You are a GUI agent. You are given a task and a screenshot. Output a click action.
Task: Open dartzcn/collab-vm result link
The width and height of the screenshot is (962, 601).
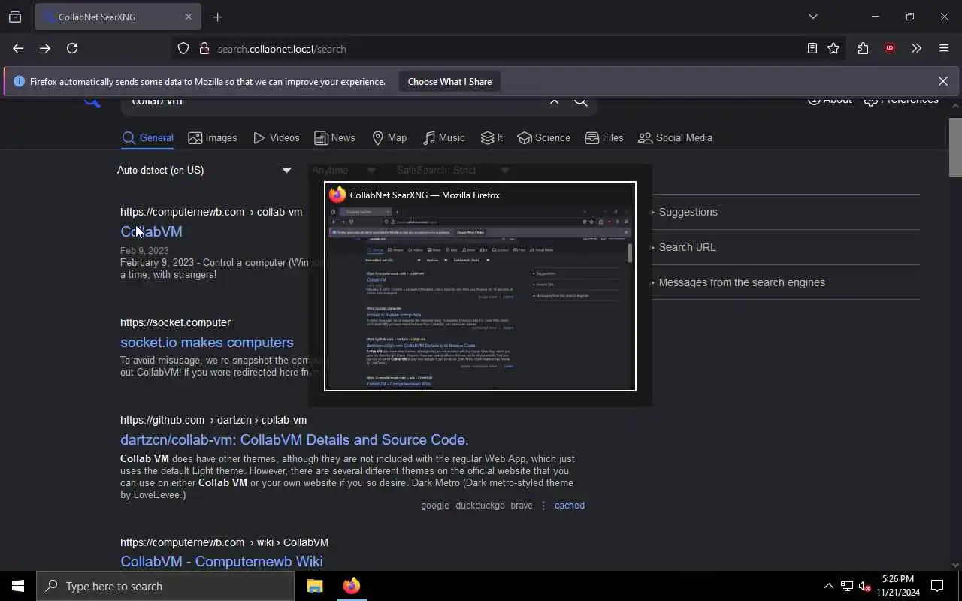[x=295, y=439]
